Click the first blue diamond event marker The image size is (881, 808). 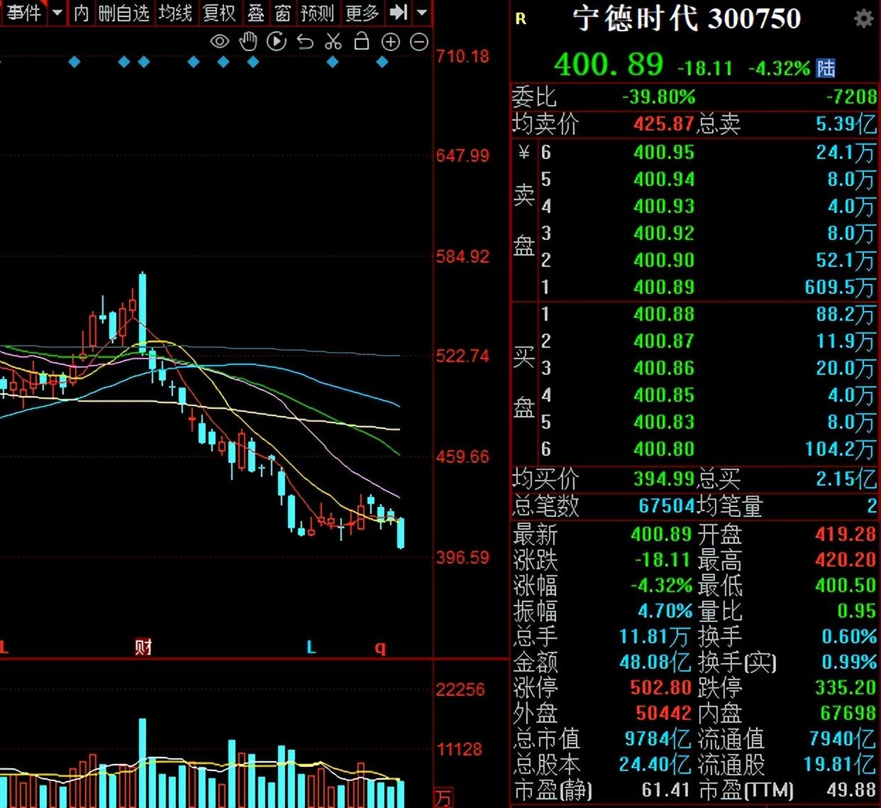coord(74,62)
